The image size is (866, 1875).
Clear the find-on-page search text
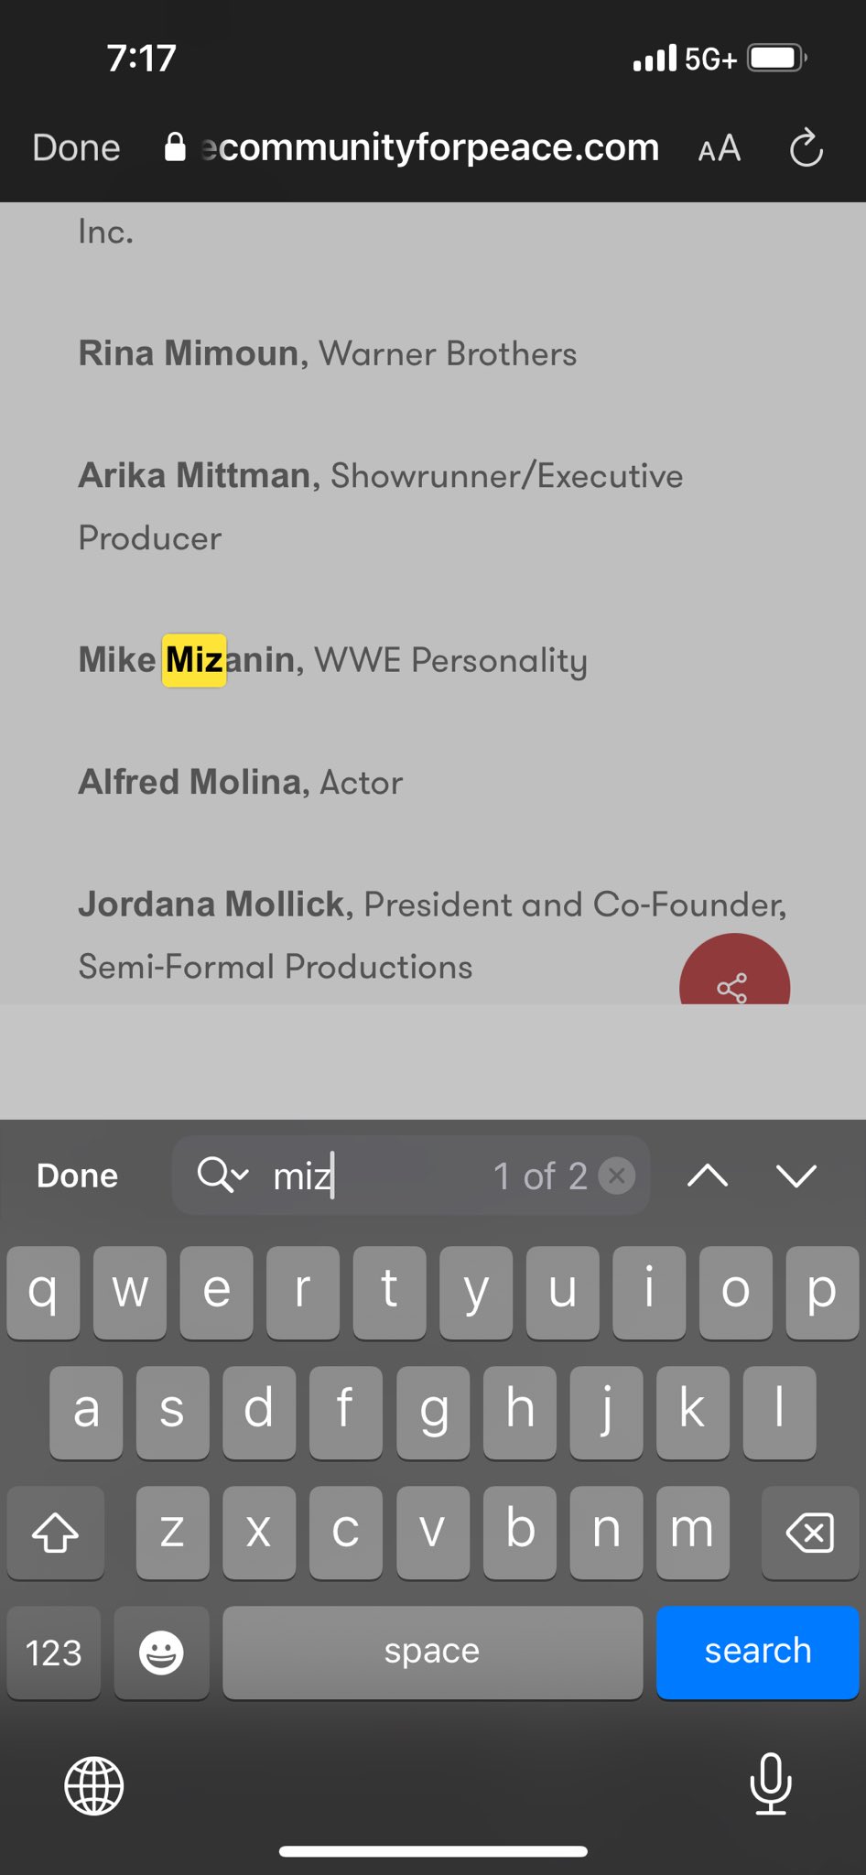pos(617,1176)
